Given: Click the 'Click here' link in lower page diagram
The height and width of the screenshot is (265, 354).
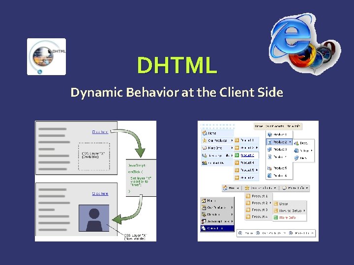Looking at the screenshot, I should (100, 193).
